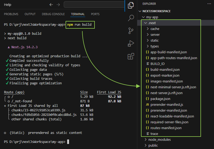Click the 'my-app@0.1.0 build' line
Image resolution: width=214 pixels, height=149 pixels.
pyautogui.click(x=24, y=33)
